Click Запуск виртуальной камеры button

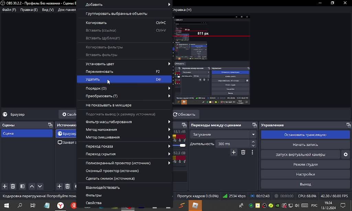[x=300, y=154]
